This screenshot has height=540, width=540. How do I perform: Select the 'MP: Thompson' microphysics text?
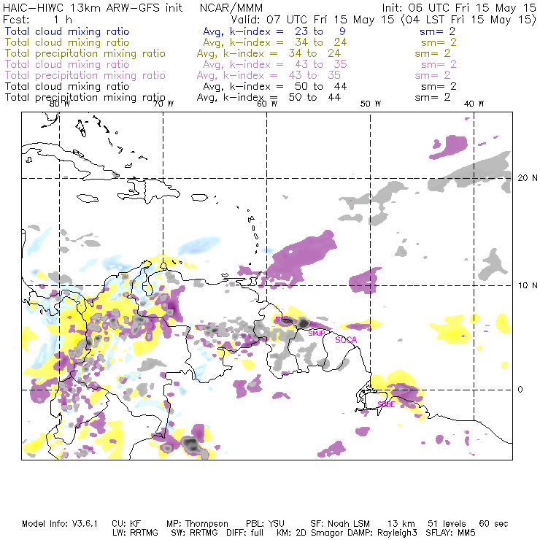point(197,524)
